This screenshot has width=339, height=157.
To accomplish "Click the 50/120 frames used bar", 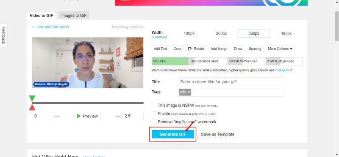I will tap(246, 61).
